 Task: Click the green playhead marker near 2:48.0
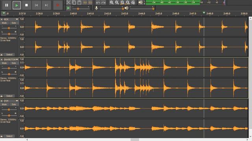pos(204,13)
